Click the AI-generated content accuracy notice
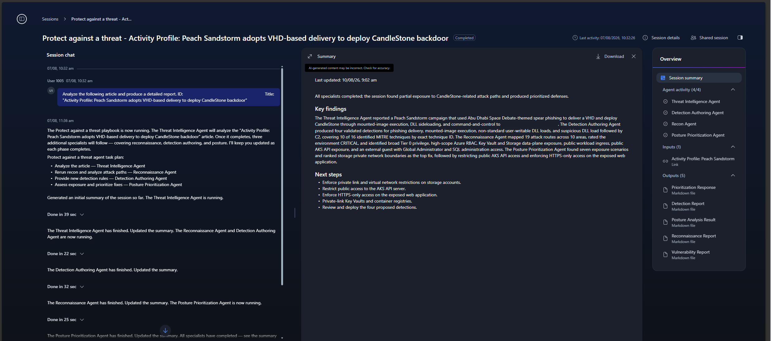Viewport: 771px width, 341px height. pyautogui.click(x=349, y=68)
